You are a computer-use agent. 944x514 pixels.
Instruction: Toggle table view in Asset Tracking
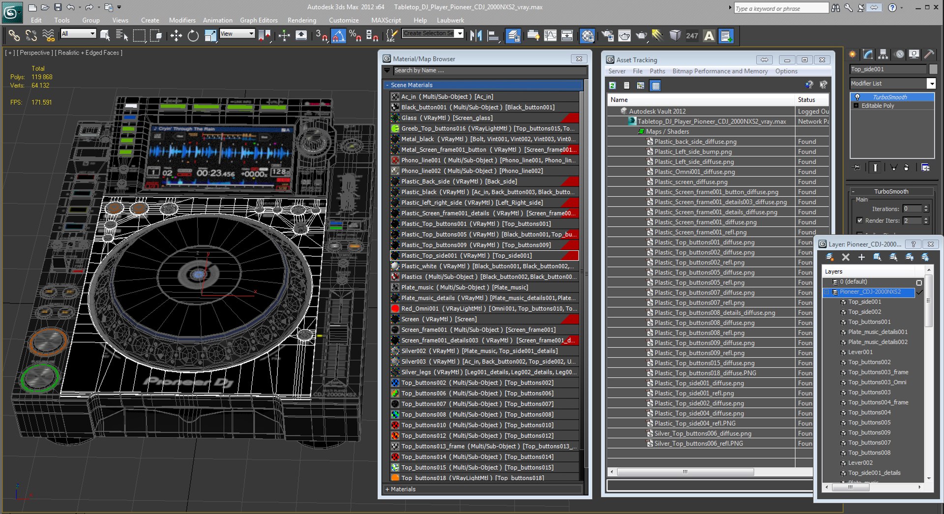[655, 86]
